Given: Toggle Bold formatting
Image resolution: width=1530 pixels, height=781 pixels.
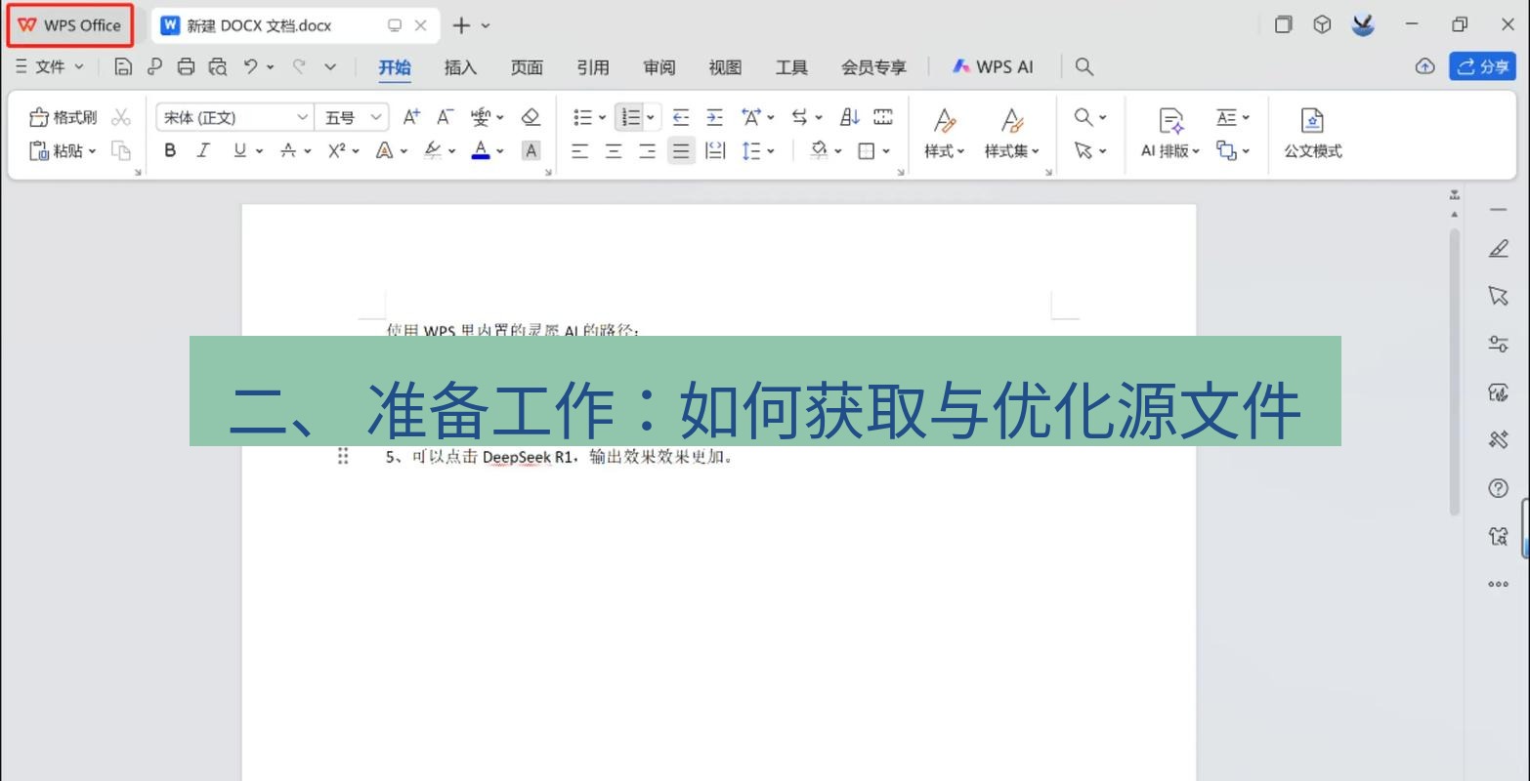Looking at the screenshot, I should point(170,150).
